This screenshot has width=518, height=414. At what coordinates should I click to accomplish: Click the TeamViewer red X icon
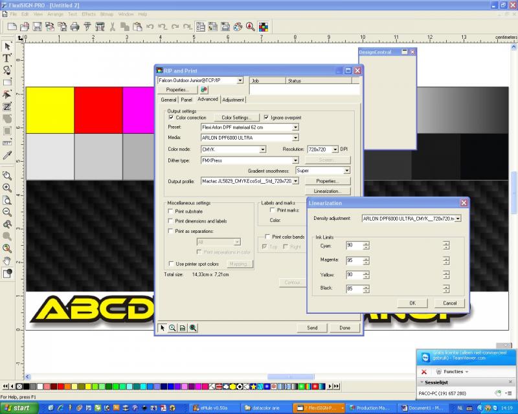click(424, 372)
